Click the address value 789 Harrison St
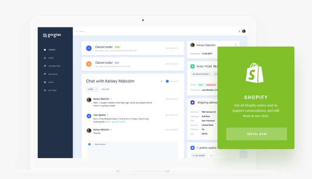Screen dimensions: 312x179 [209, 112]
